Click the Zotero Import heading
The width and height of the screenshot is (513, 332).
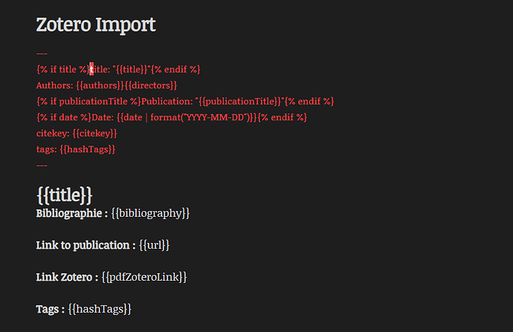[x=96, y=25]
